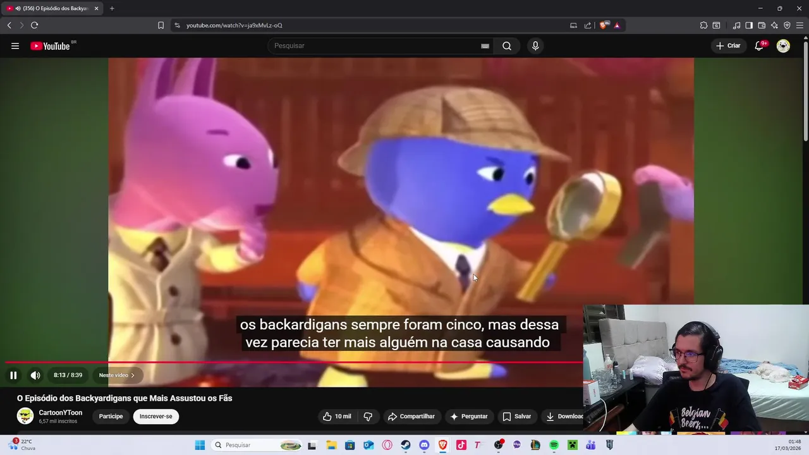Click the Download button under the video
This screenshot has height=455, width=809.
click(564, 416)
